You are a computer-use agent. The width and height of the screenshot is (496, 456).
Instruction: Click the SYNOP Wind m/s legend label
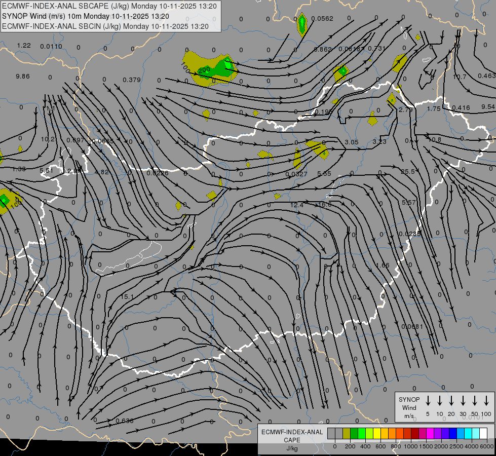click(409, 407)
